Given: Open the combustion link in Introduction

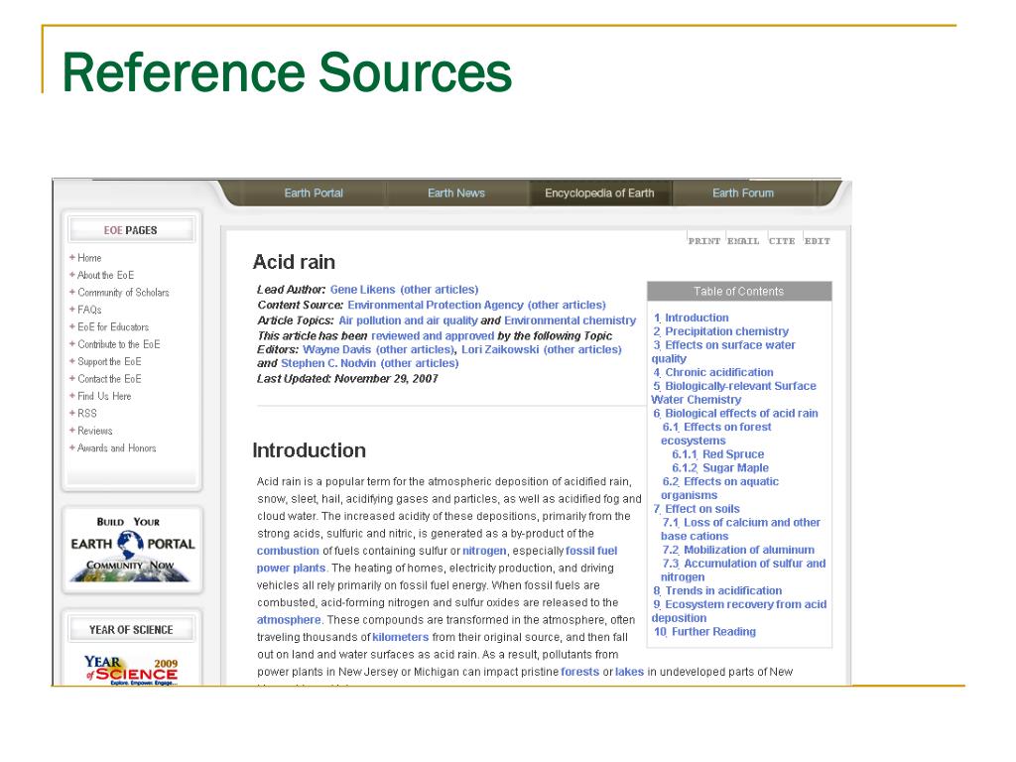Looking at the screenshot, I should pos(288,551).
